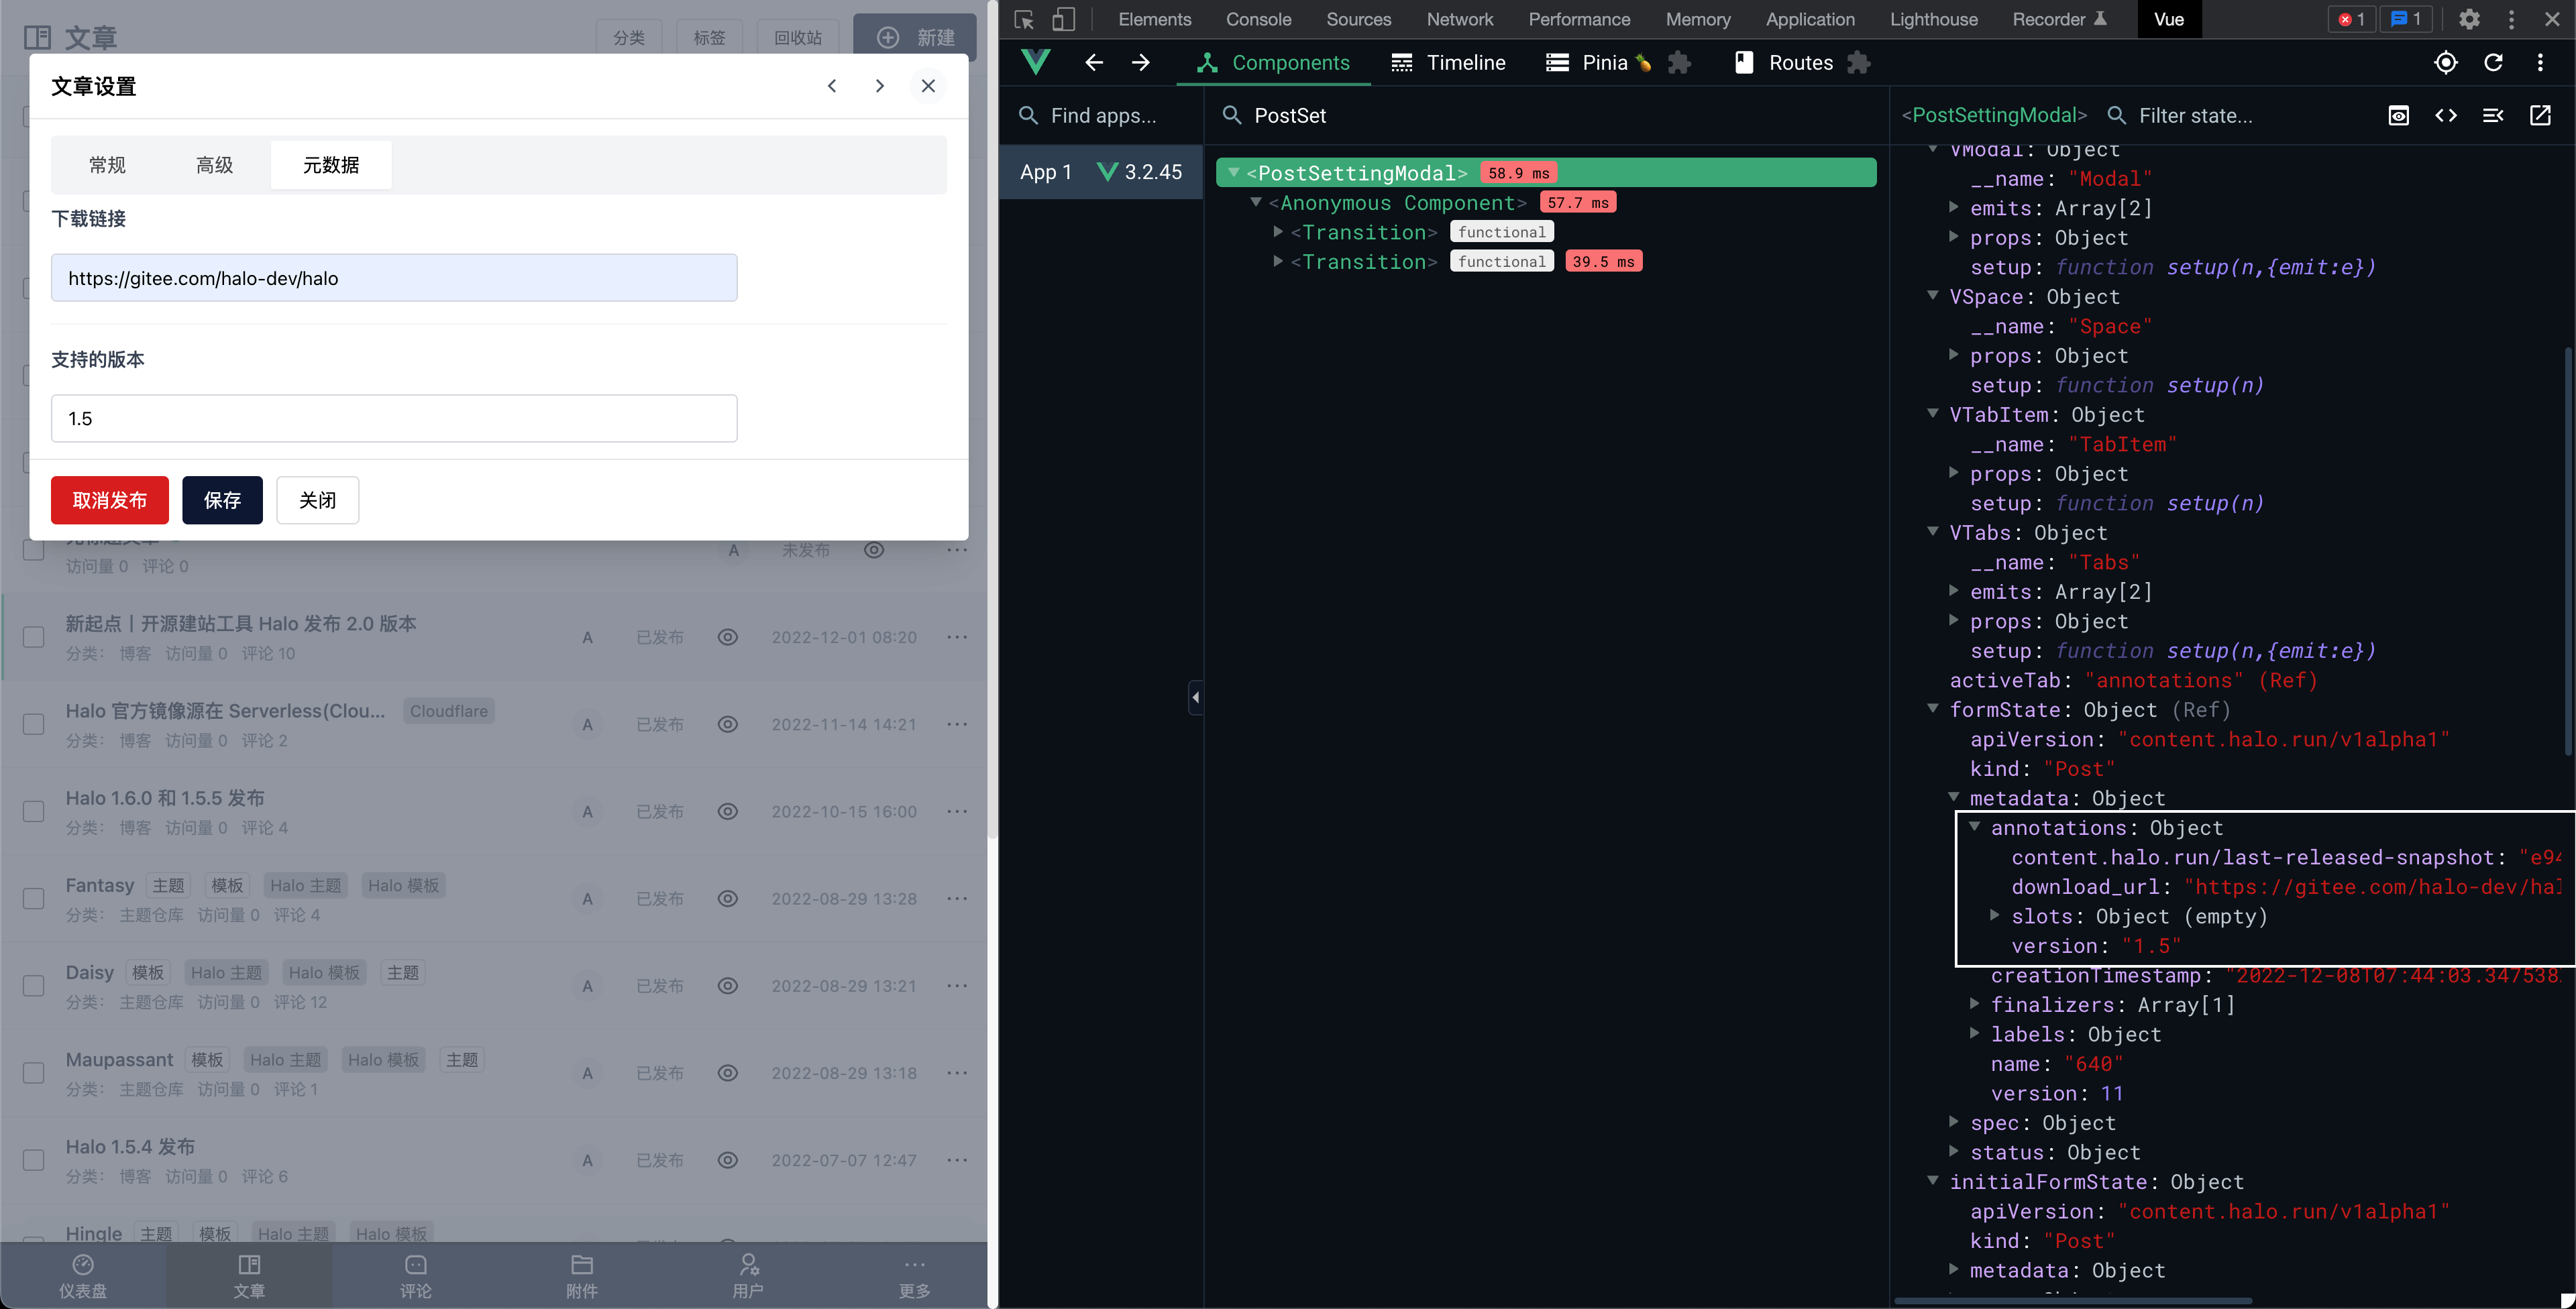Switch to the 高级 tab in the settings modal

click(x=213, y=165)
